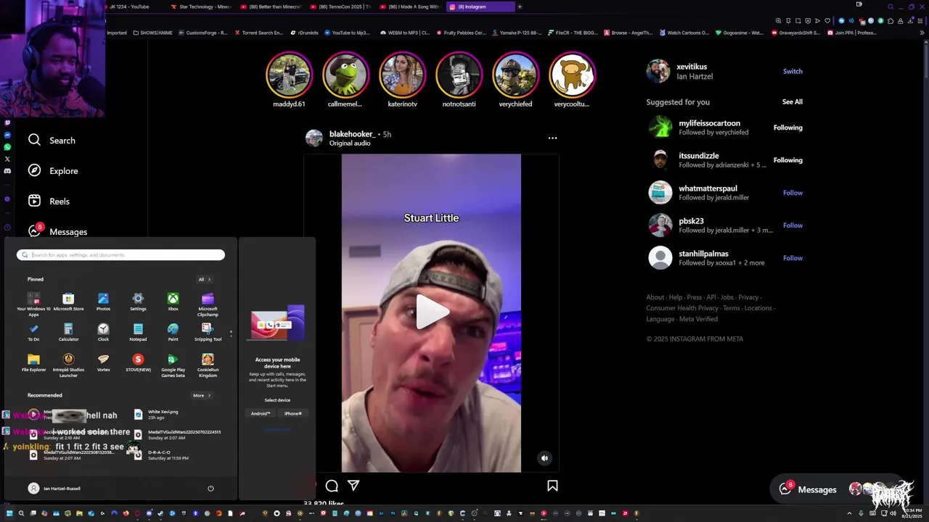View the verycooltu... story
This screenshot has width=929, height=522.
click(572, 80)
